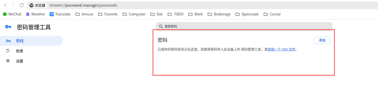The width and height of the screenshot is (378, 109).
Task: Open the Cursor bookmark folder
Action: point(272,14)
